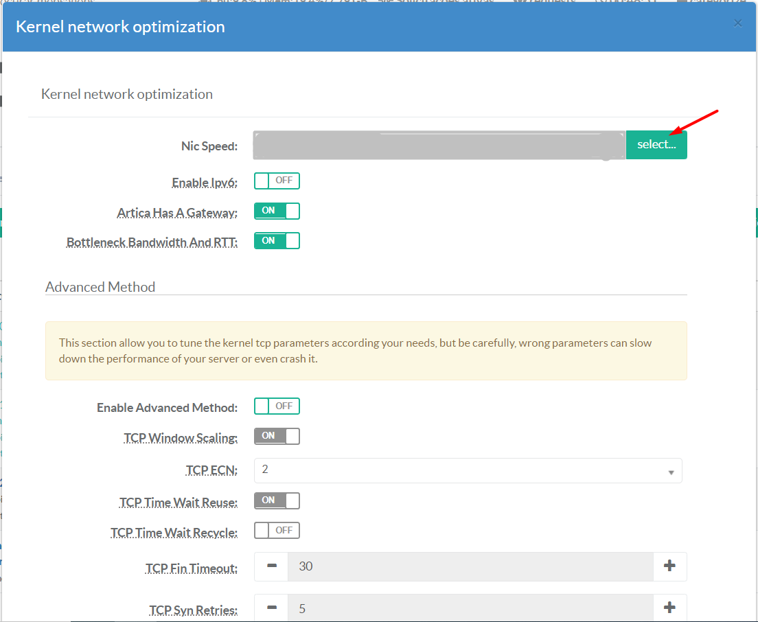Toggle TCP Time Wait Reuse switch
The image size is (758, 622).
point(277,500)
